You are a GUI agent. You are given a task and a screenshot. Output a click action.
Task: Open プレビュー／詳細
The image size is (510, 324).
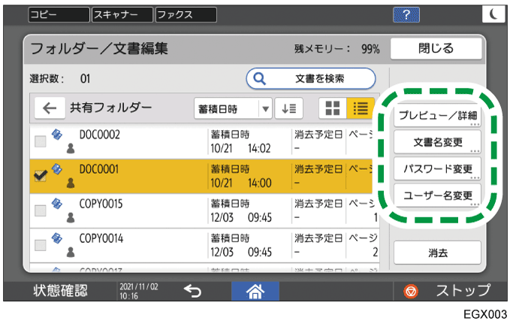437,115
